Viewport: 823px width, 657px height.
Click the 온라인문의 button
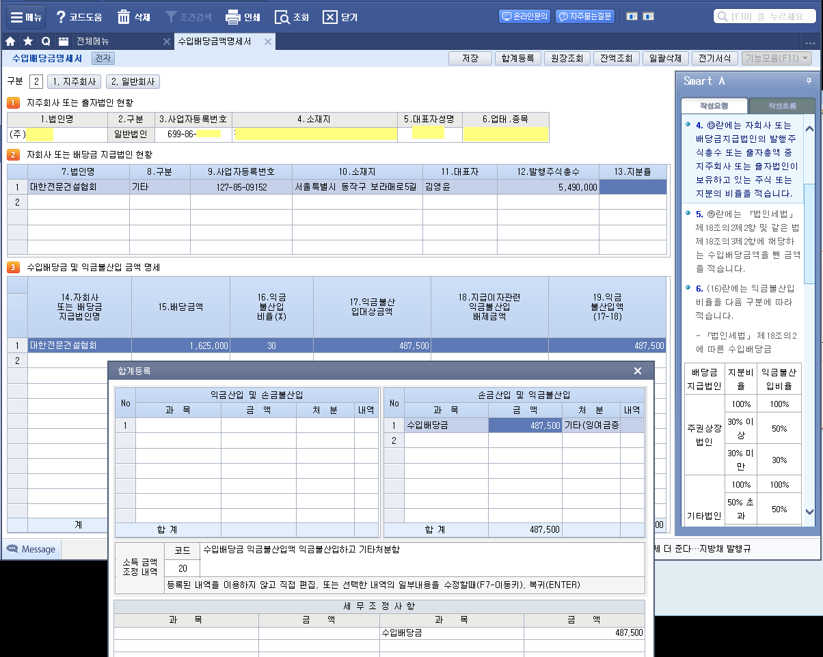pos(525,16)
